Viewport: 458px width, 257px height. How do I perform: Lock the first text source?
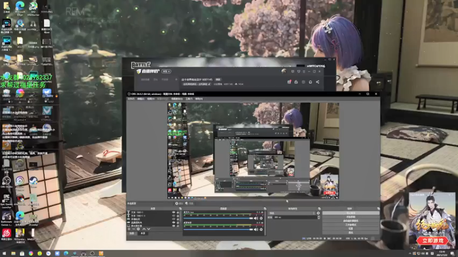(x=178, y=212)
